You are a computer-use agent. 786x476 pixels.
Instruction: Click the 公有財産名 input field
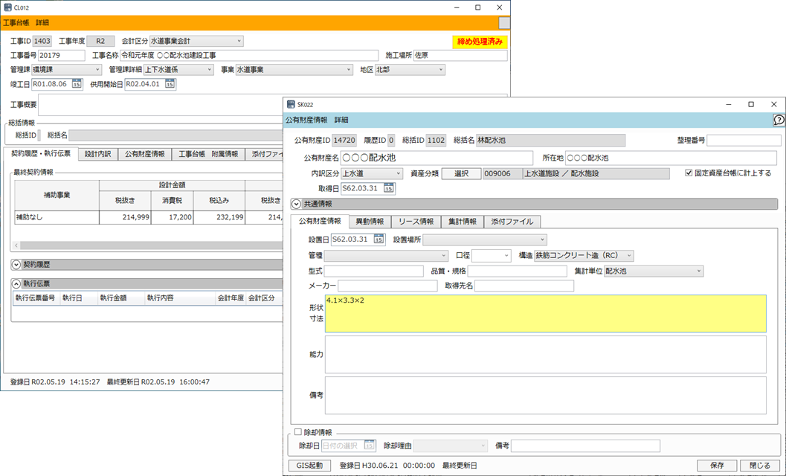pos(437,158)
